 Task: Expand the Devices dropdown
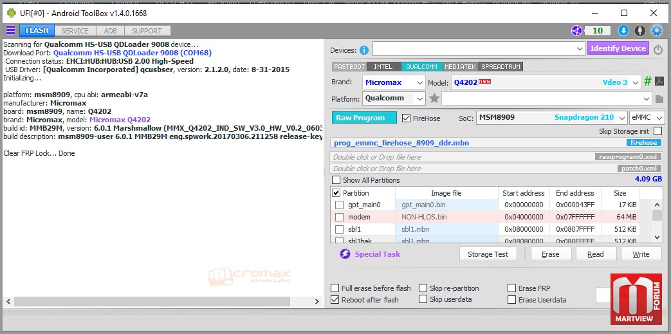479,49
